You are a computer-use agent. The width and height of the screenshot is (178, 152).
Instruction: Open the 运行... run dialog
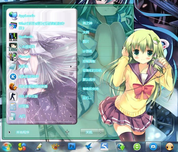tap(87, 98)
